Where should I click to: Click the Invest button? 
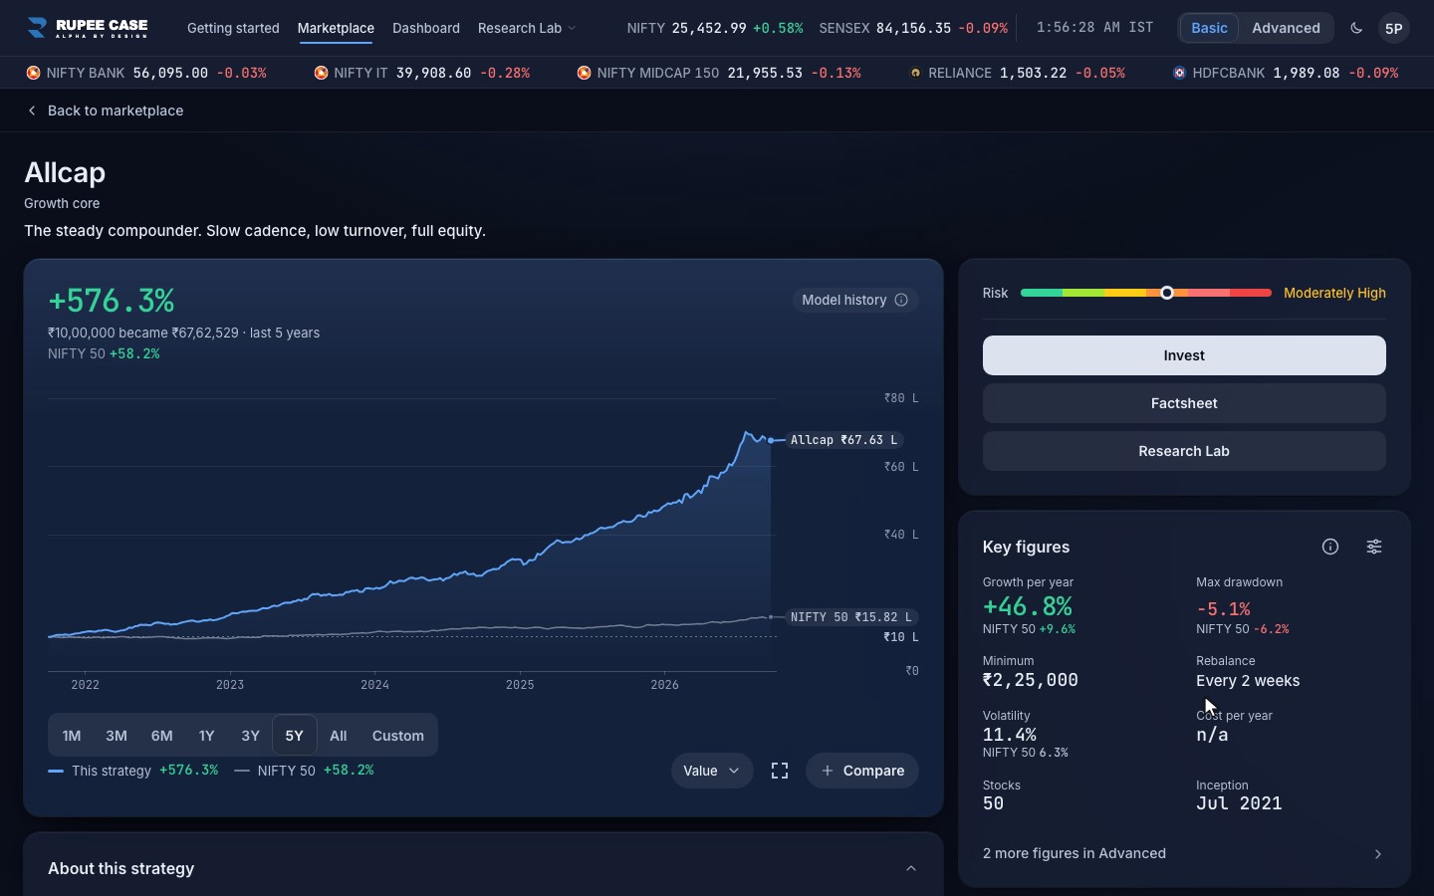pyautogui.click(x=1184, y=355)
